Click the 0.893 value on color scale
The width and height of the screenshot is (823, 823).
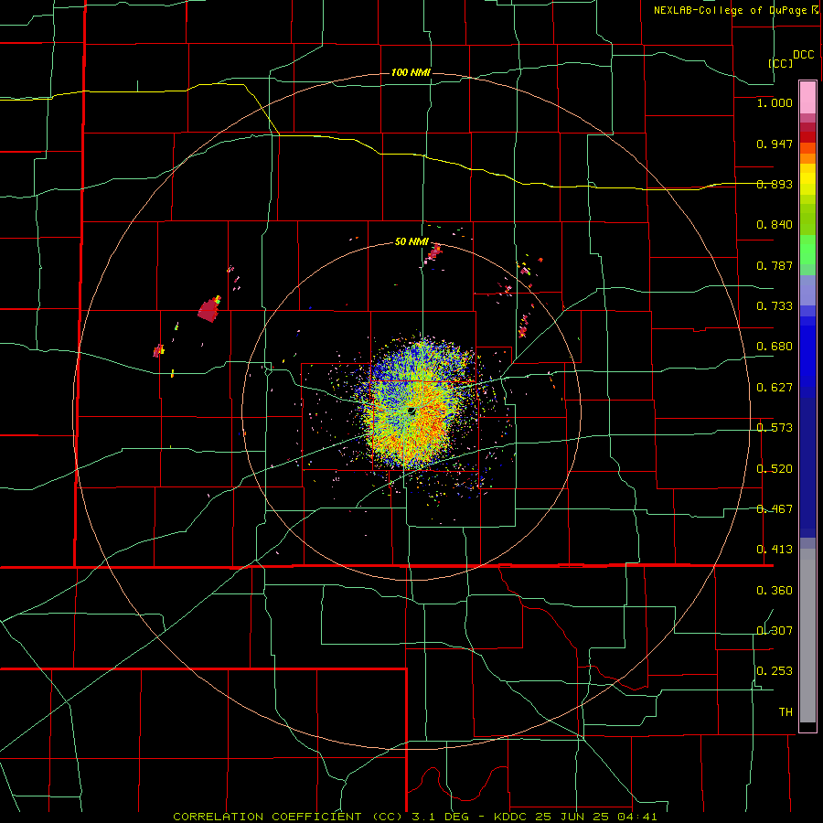pos(775,184)
